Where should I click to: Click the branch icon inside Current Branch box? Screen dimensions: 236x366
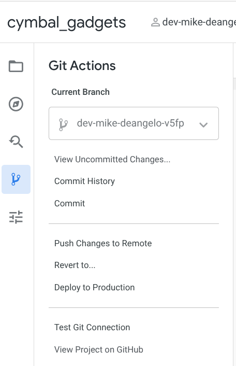coord(63,124)
